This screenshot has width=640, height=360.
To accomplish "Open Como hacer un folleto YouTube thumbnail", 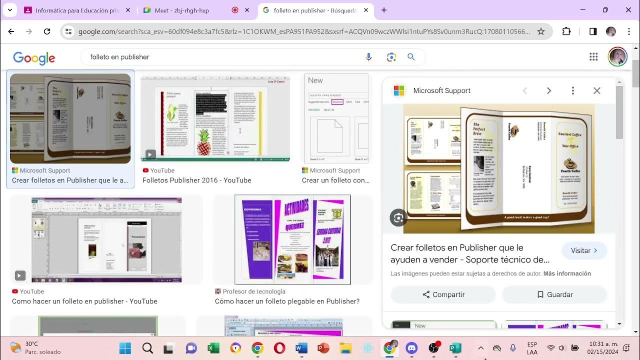I will (106, 240).
